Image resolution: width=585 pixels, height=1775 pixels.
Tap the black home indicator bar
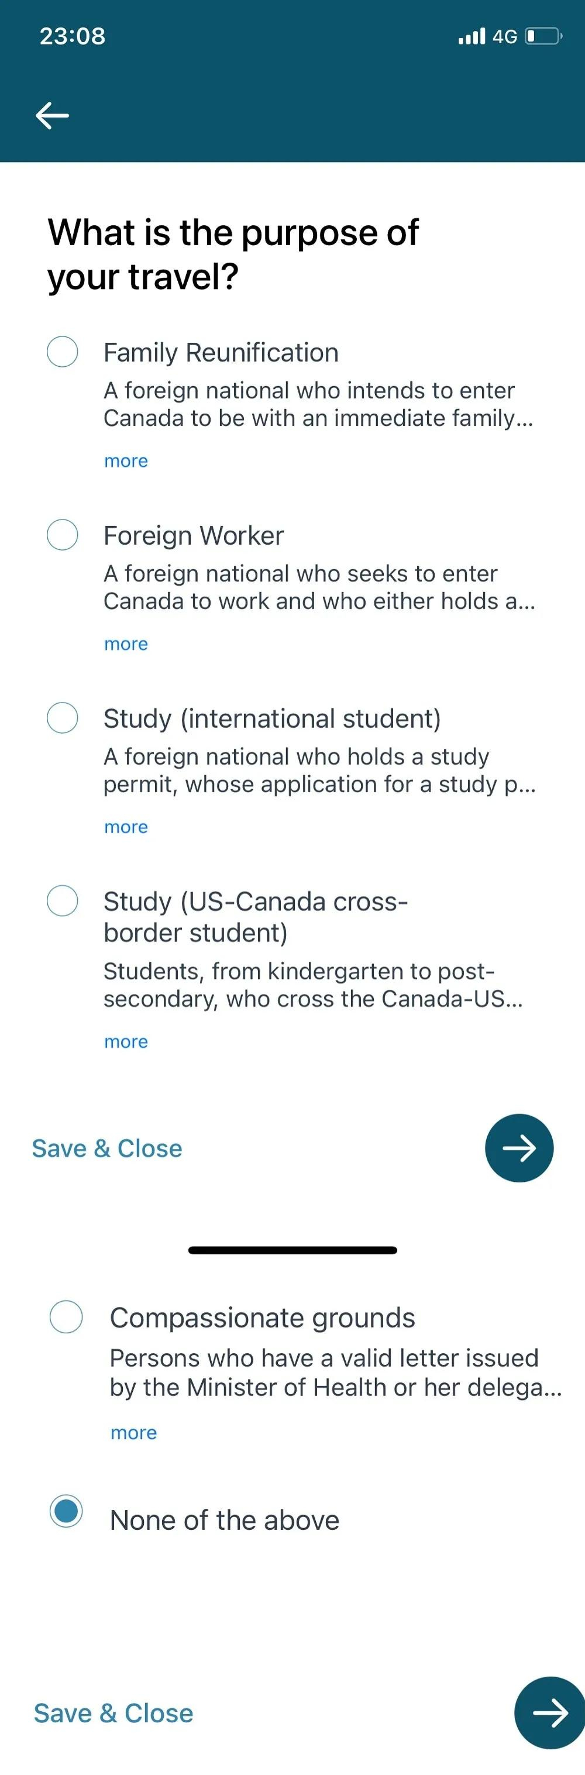(292, 1250)
